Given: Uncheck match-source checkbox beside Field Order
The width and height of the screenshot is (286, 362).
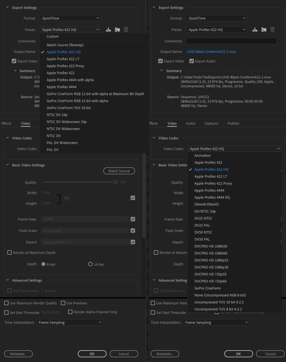Looking at the screenshot, I should click(133, 231).
